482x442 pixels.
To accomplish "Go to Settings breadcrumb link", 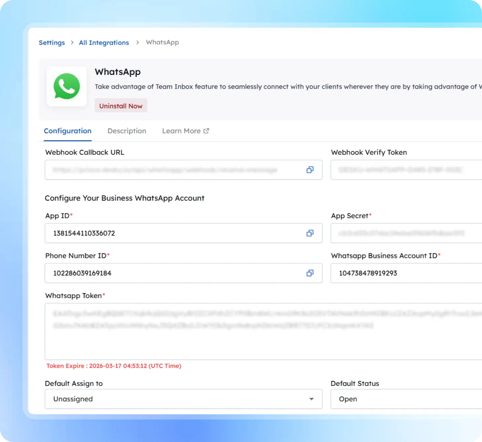I will click(52, 43).
